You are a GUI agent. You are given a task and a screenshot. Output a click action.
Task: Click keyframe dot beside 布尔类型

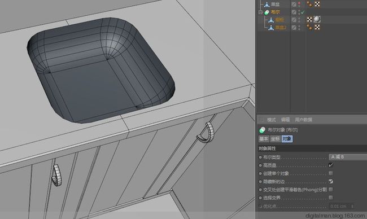(x=260, y=157)
